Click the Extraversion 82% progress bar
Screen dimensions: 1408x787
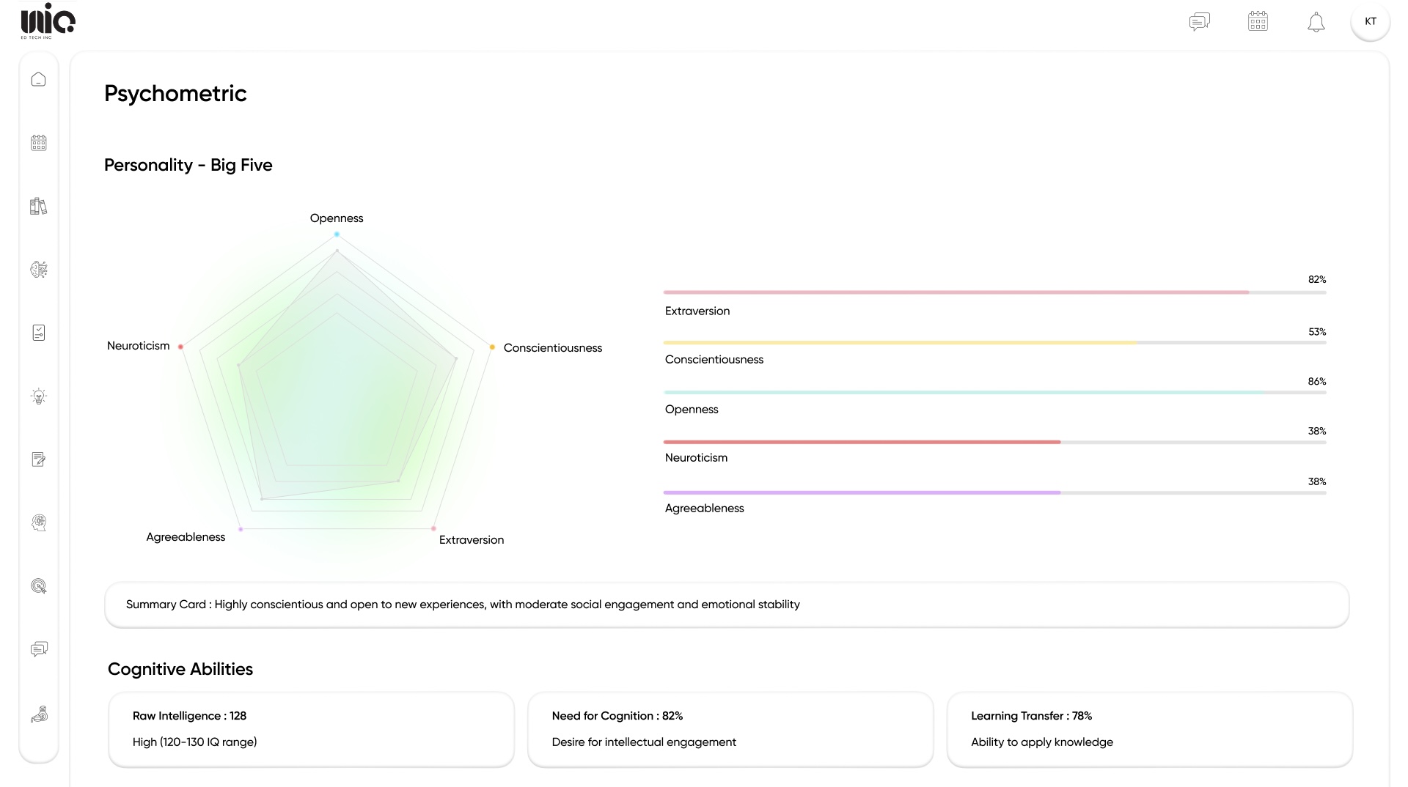point(995,292)
